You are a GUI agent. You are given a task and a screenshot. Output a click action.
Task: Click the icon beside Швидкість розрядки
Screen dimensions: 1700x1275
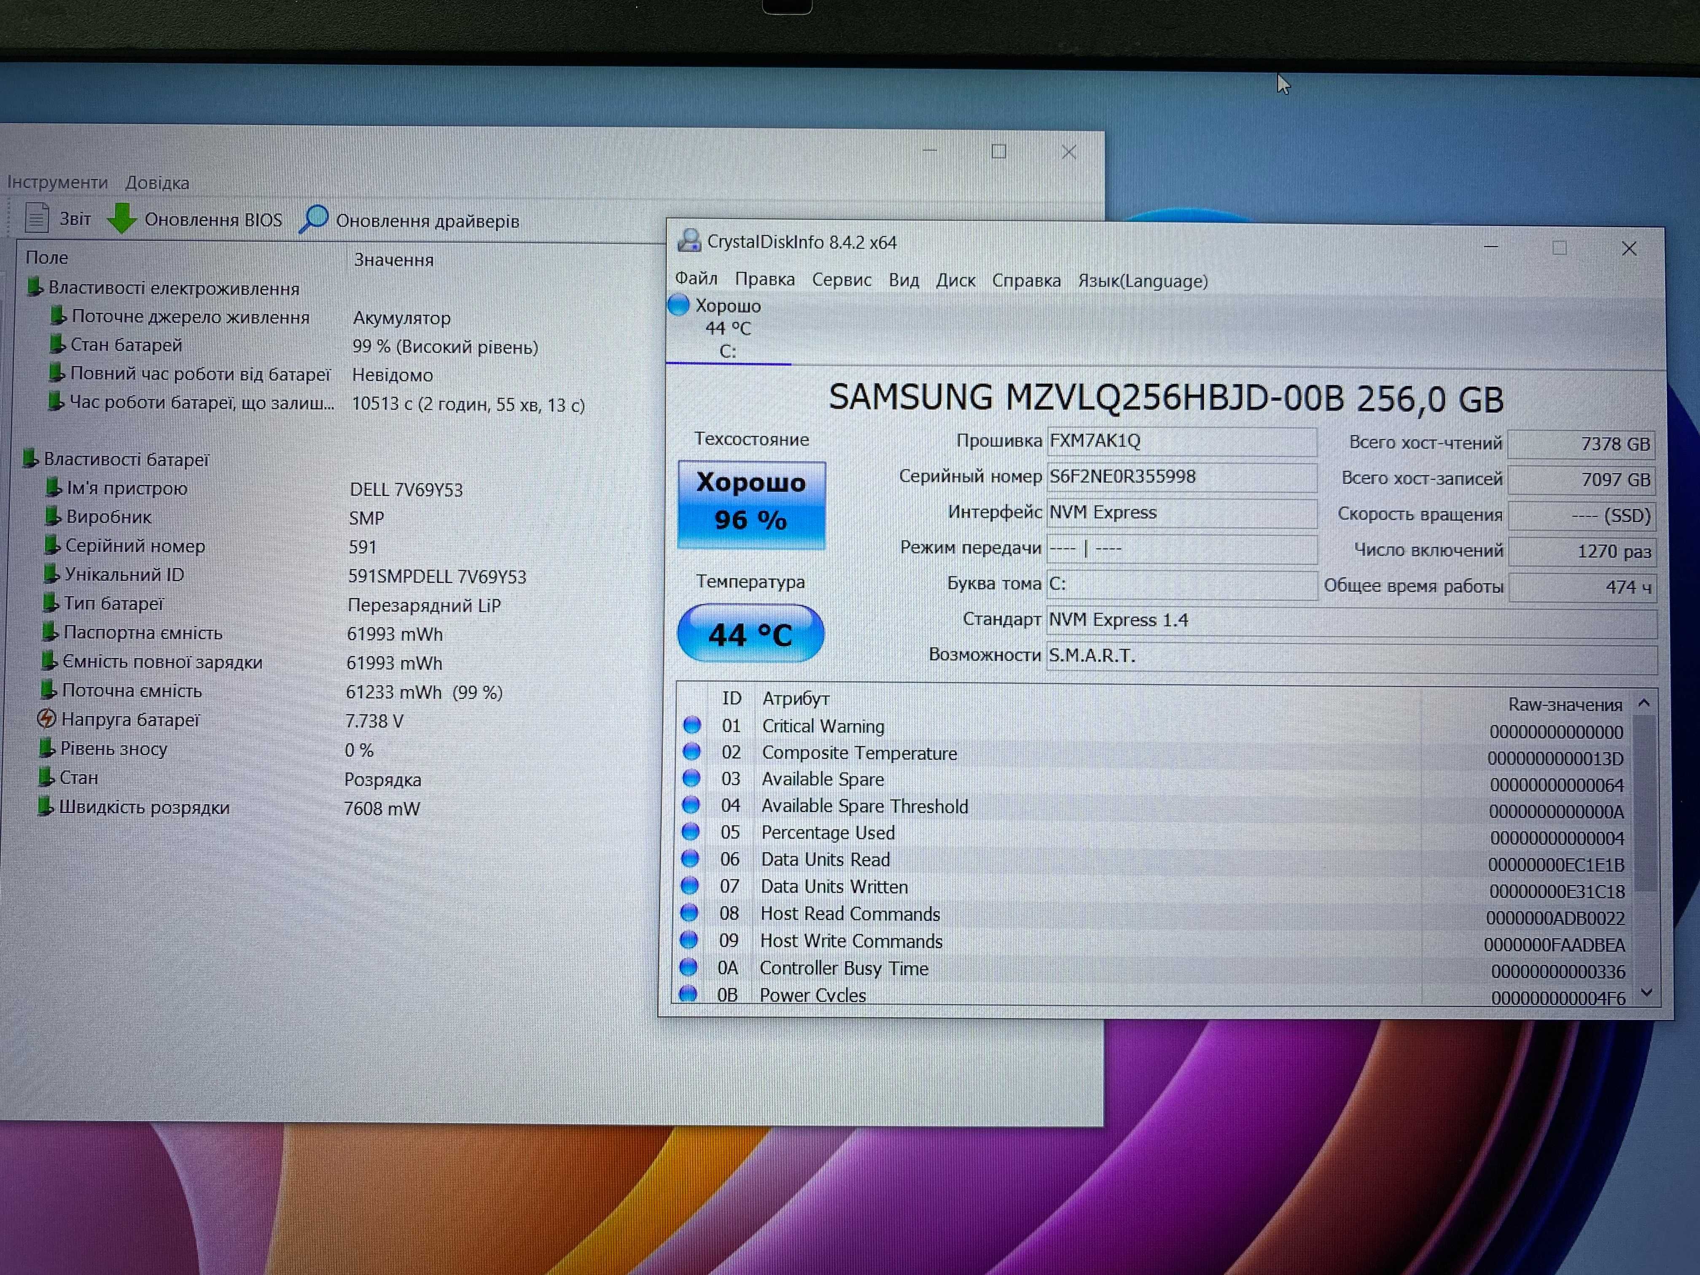click(x=46, y=806)
